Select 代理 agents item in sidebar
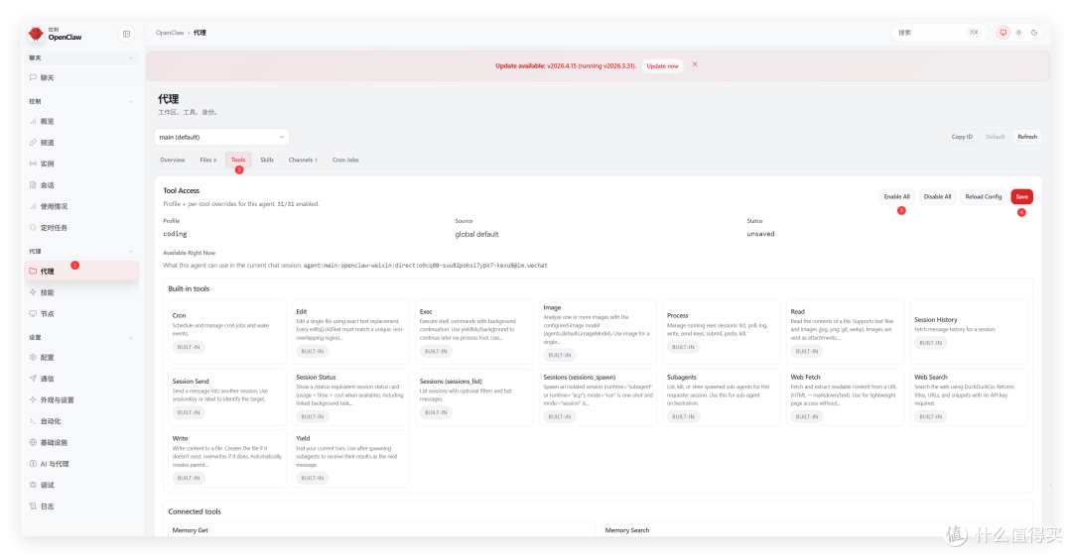Screen dimensions: 1072x557 tap(81, 271)
